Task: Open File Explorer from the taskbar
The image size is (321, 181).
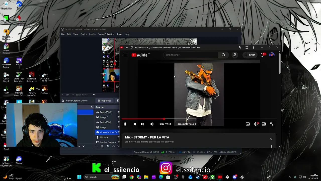Action: coord(146,177)
